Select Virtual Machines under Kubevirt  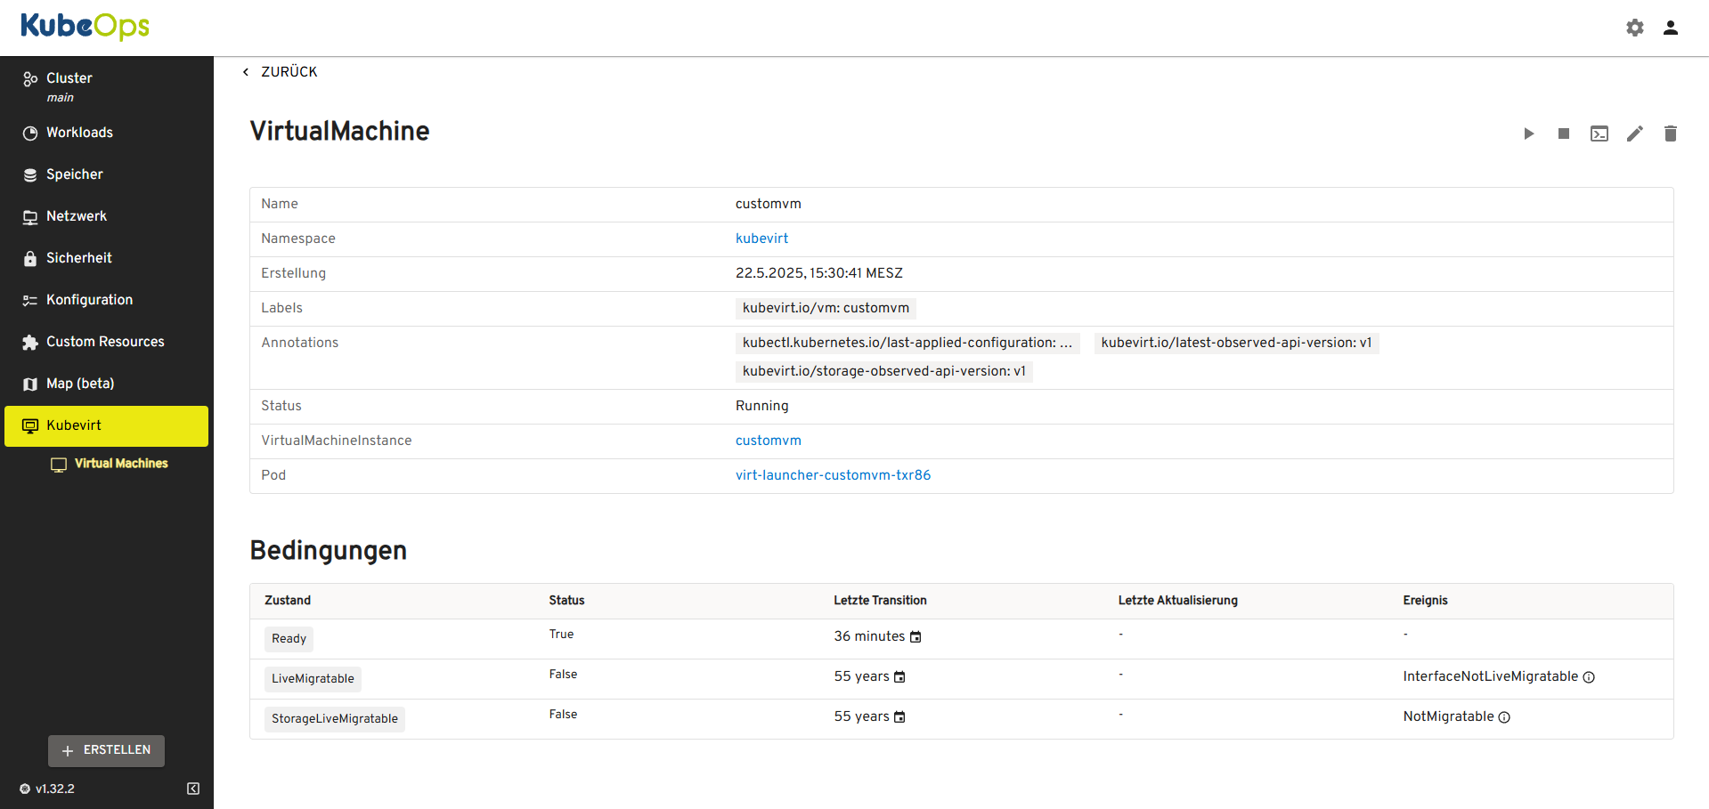coord(121,464)
